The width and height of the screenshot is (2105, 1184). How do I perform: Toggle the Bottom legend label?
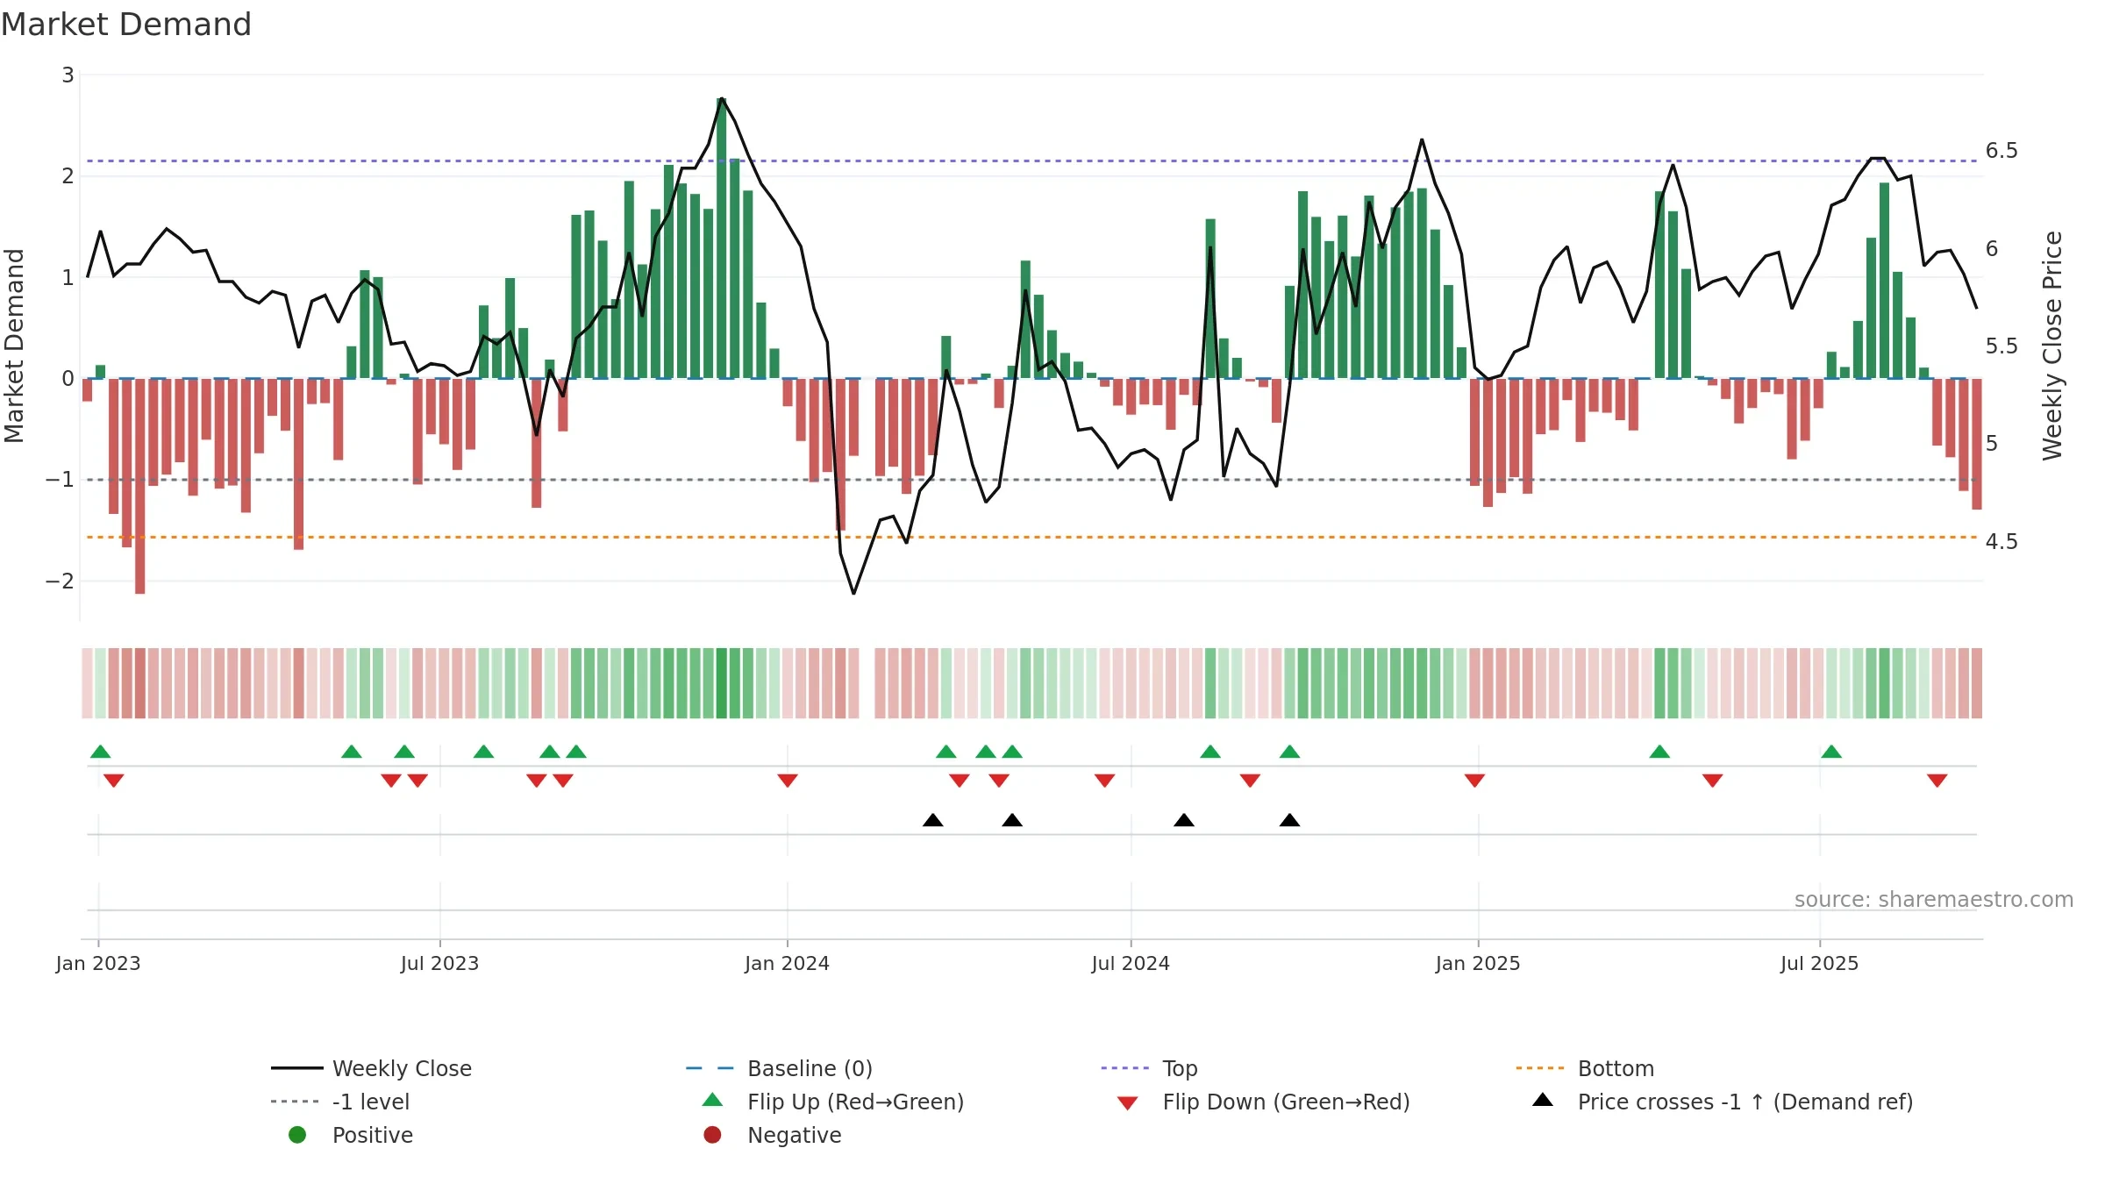pos(1616,1068)
